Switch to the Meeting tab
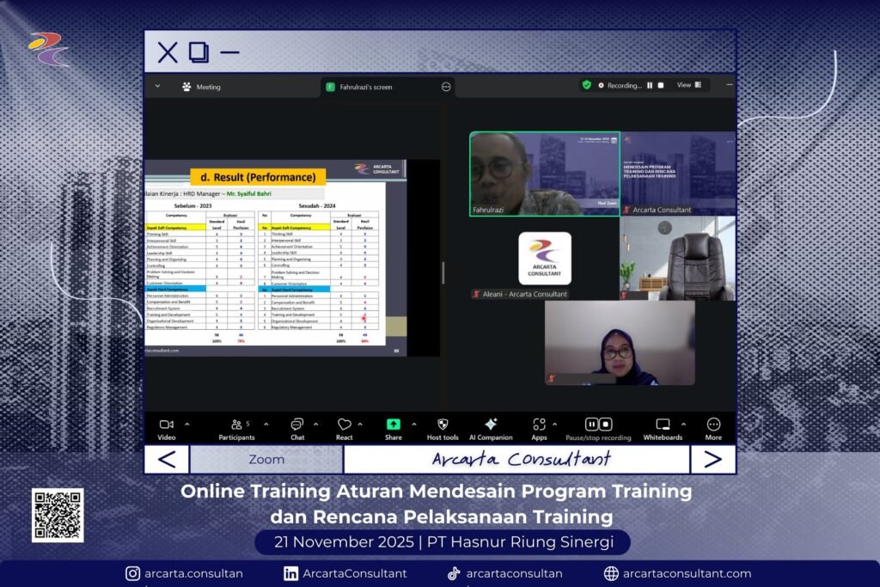880x587 pixels. pos(201,87)
